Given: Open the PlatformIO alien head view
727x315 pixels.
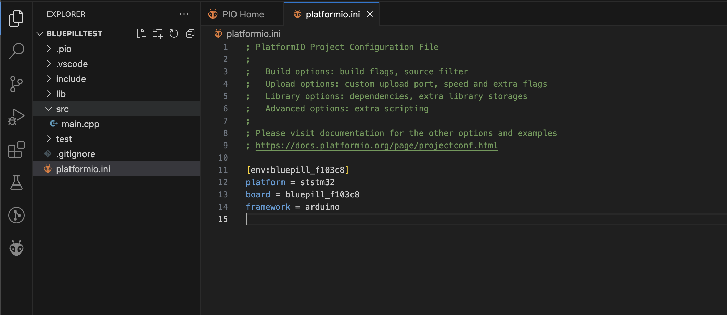Looking at the screenshot, I should 16,248.
